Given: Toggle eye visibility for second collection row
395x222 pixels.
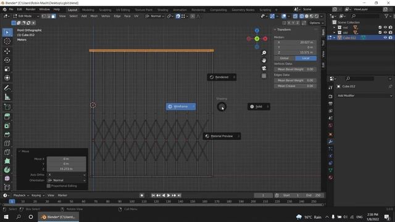Looking at the screenshot, I should coord(385,32).
